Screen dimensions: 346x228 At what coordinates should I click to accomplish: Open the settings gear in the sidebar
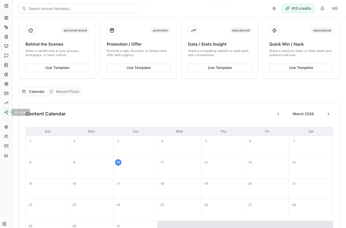tap(6, 127)
